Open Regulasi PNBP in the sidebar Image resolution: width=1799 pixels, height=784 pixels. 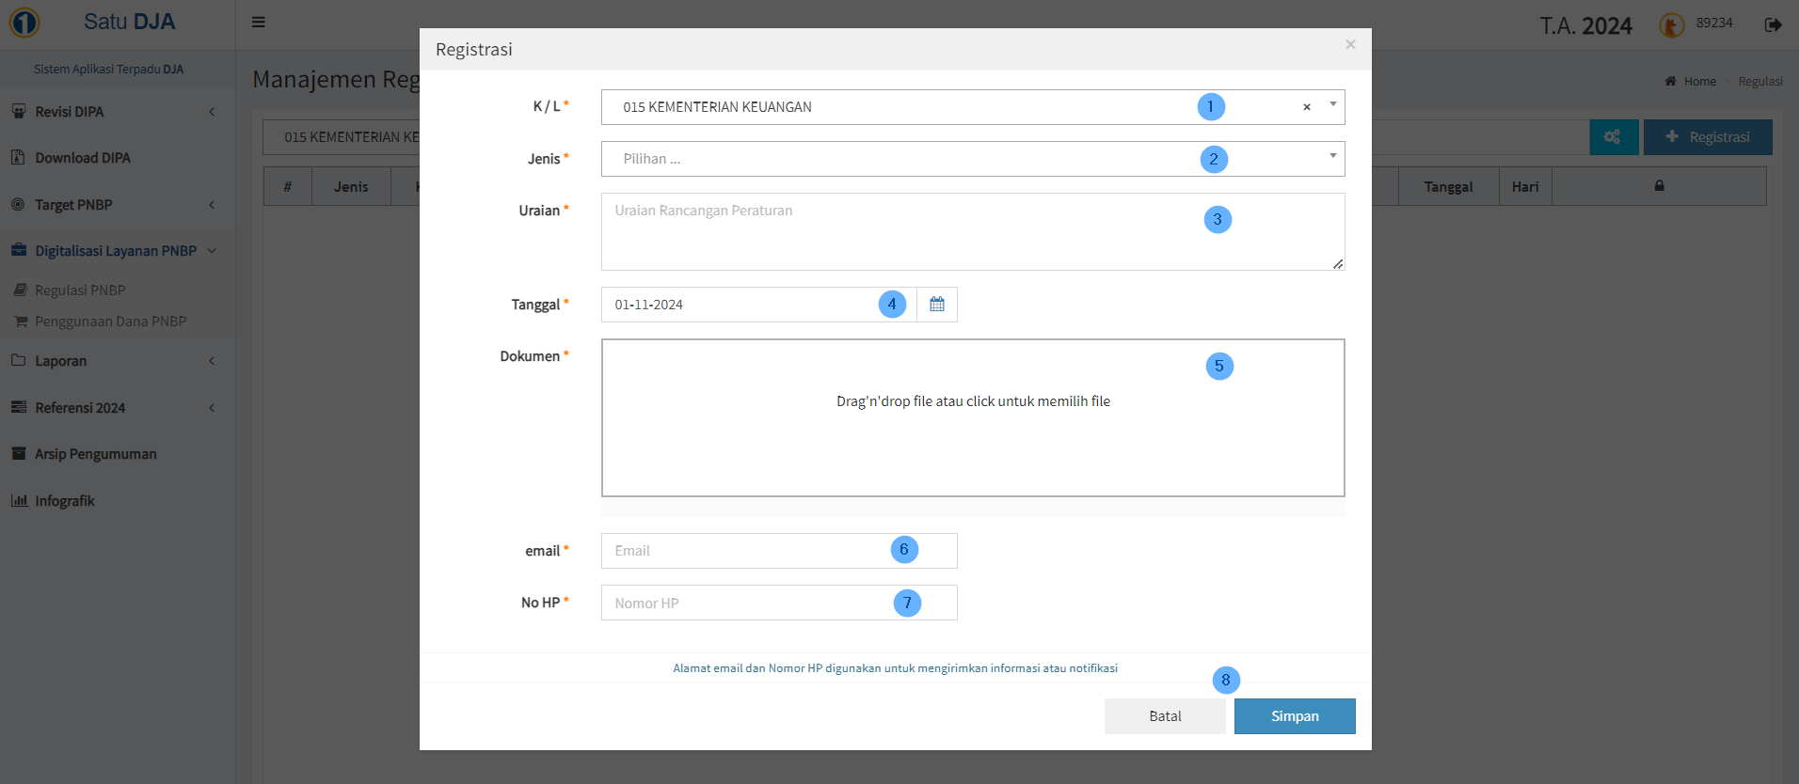pos(80,290)
